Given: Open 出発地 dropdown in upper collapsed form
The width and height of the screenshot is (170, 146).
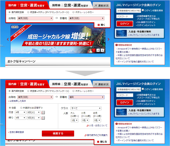Looking at the screenshot, I should (35, 18).
